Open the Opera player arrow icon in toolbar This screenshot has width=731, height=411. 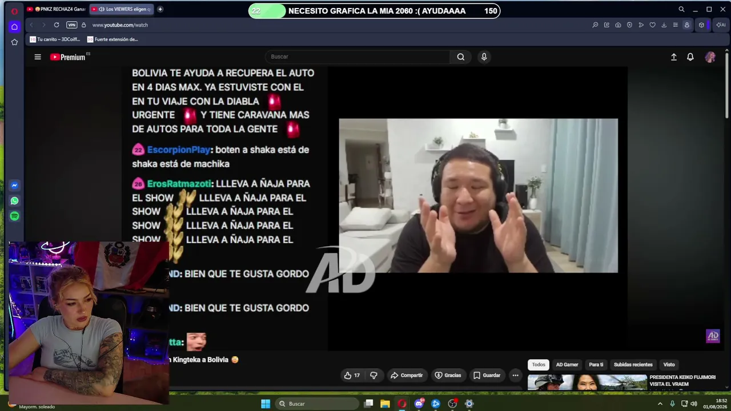tap(641, 25)
